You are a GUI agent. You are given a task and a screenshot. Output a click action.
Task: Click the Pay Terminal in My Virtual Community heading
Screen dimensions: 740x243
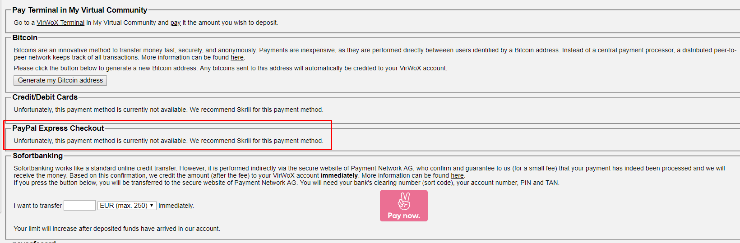[x=80, y=10]
